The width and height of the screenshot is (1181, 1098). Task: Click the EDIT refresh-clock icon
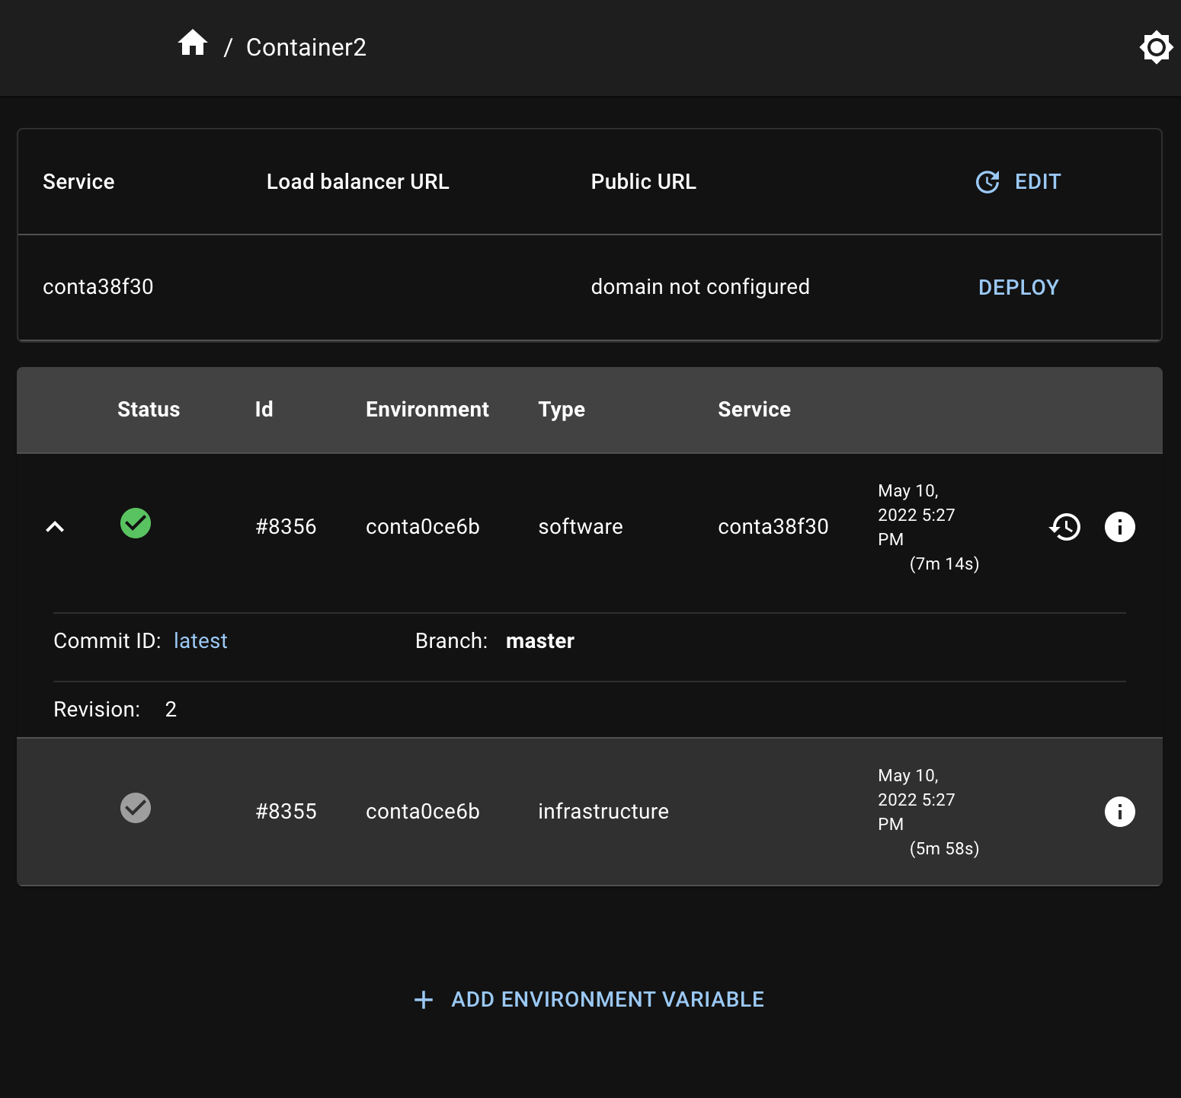[x=987, y=182]
